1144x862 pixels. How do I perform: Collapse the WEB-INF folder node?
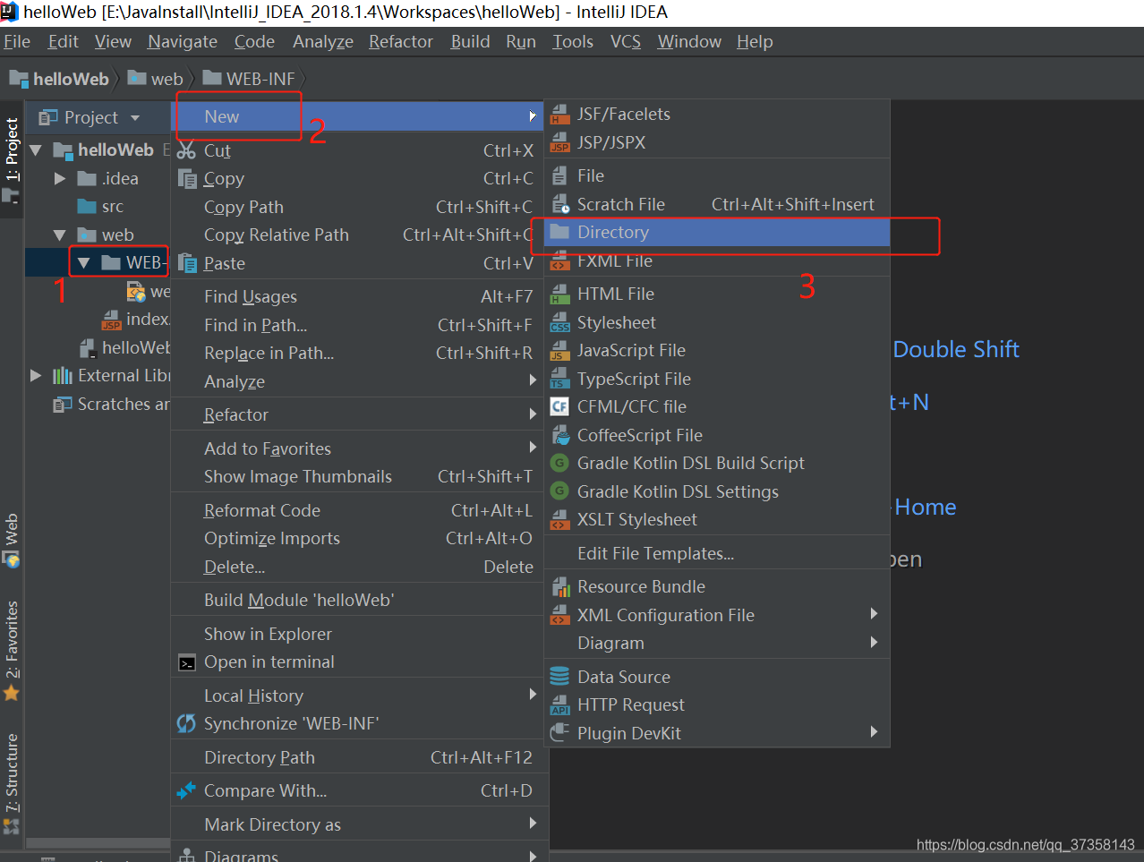84,263
